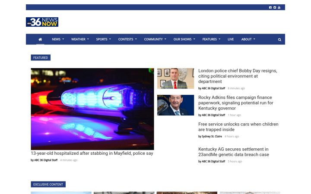Open the YouTube channel icon
The height and width of the screenshot is (194, 311).
coord(279,7)
